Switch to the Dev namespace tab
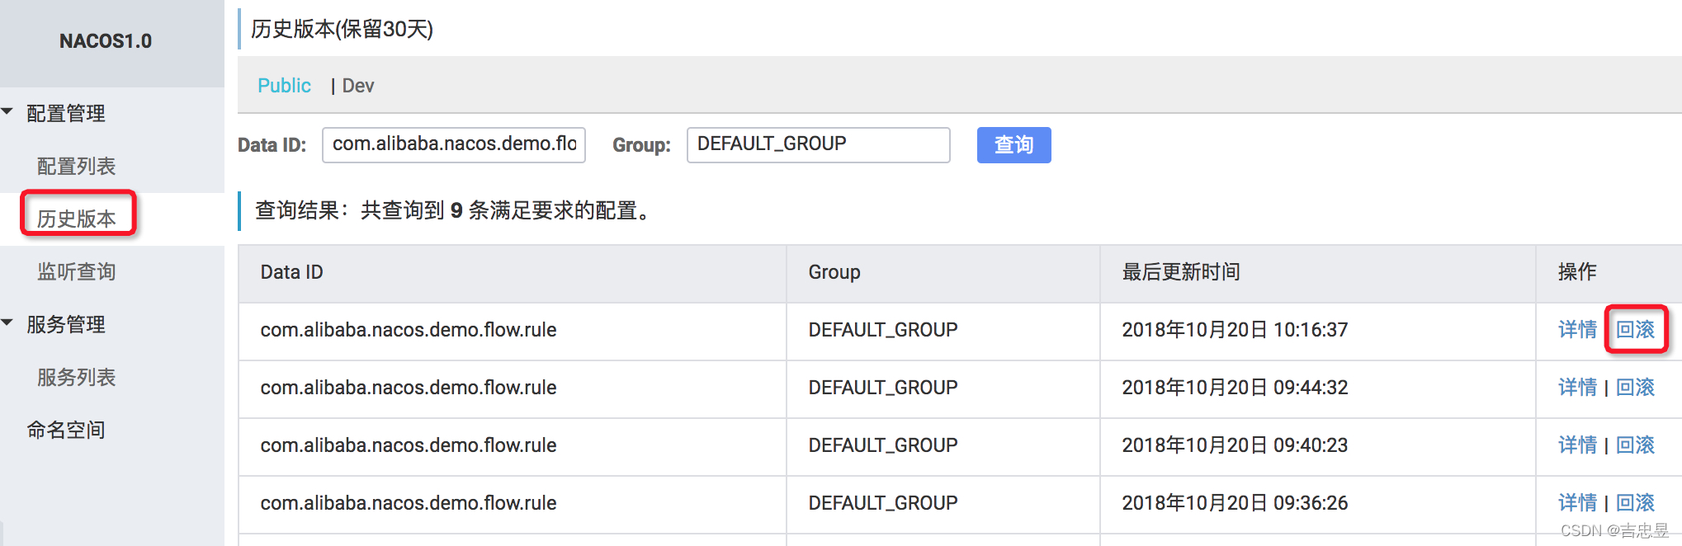 coord(358,86)
